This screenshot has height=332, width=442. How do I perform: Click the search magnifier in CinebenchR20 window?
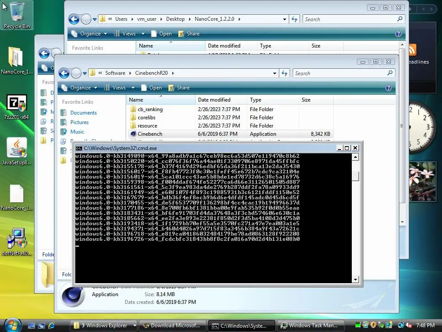(x=390, y=73)
